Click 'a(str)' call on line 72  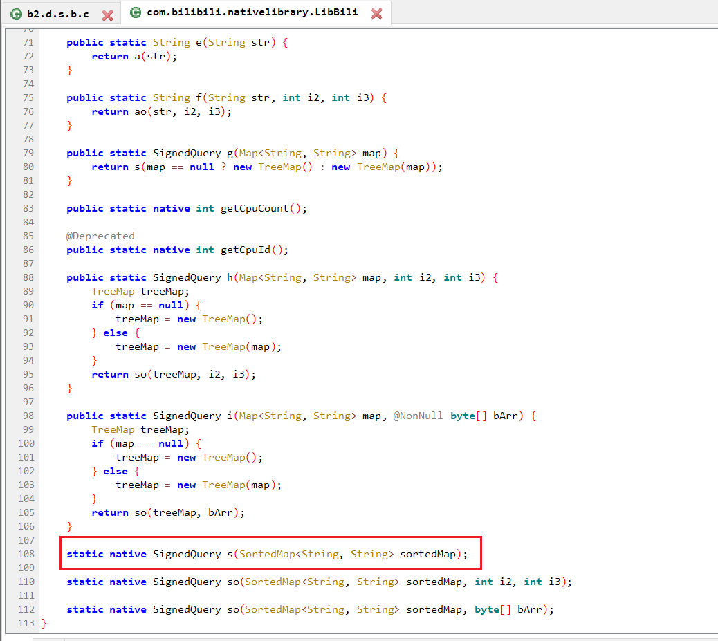[x=152, y=56]
